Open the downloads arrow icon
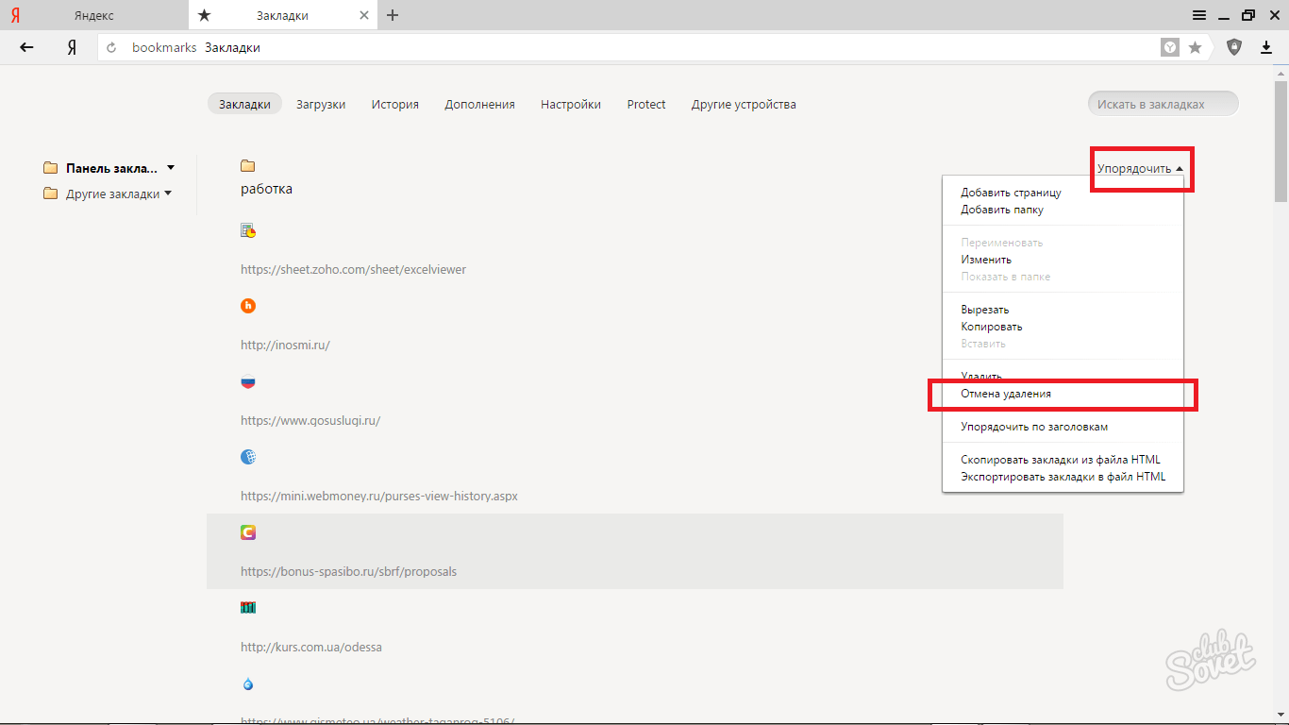The image size is (1289, 725). (x=1266, y=47)
